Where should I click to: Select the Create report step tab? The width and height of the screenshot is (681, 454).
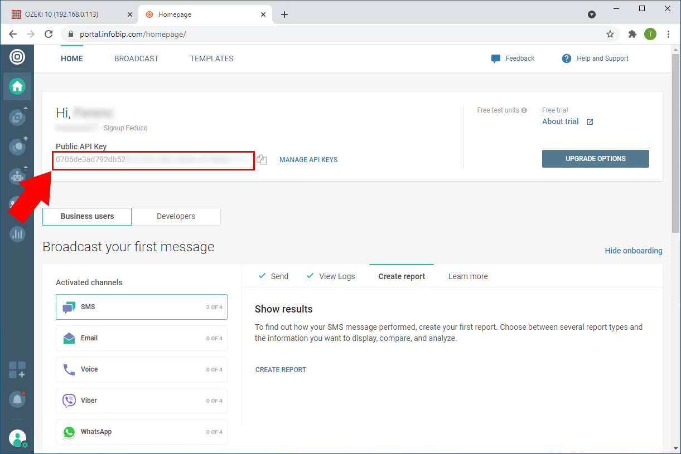pos(402,276)
